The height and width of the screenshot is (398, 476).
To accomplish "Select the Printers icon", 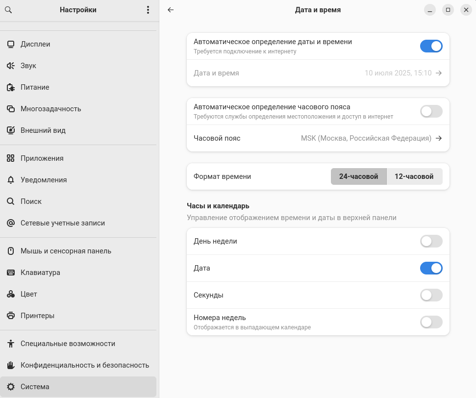I will (x=11, y=316).
